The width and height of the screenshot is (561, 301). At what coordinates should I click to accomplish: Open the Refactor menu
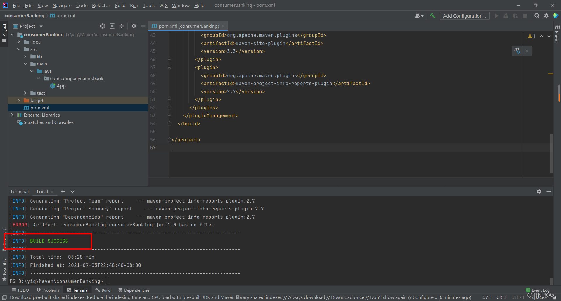[101, 5]
